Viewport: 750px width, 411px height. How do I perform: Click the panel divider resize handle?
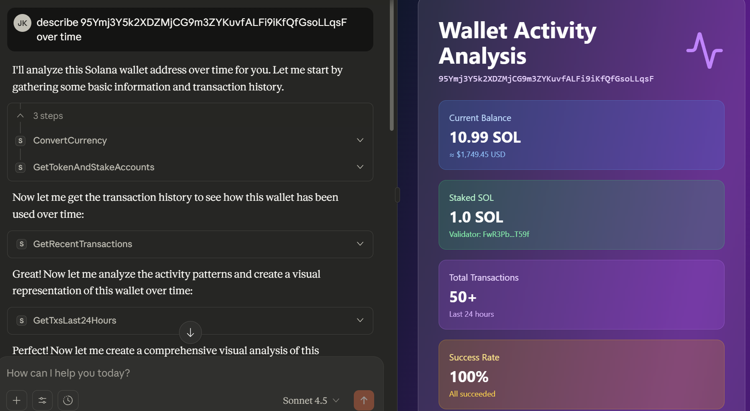tap(397, 195)
